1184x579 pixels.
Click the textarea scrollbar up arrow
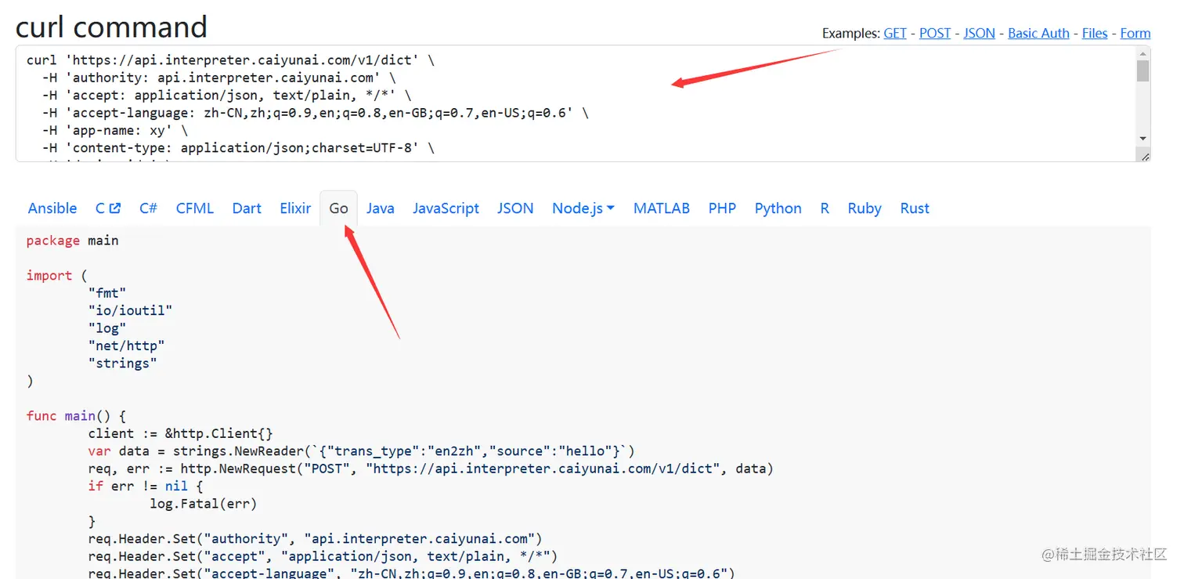tap(1143, 53)
